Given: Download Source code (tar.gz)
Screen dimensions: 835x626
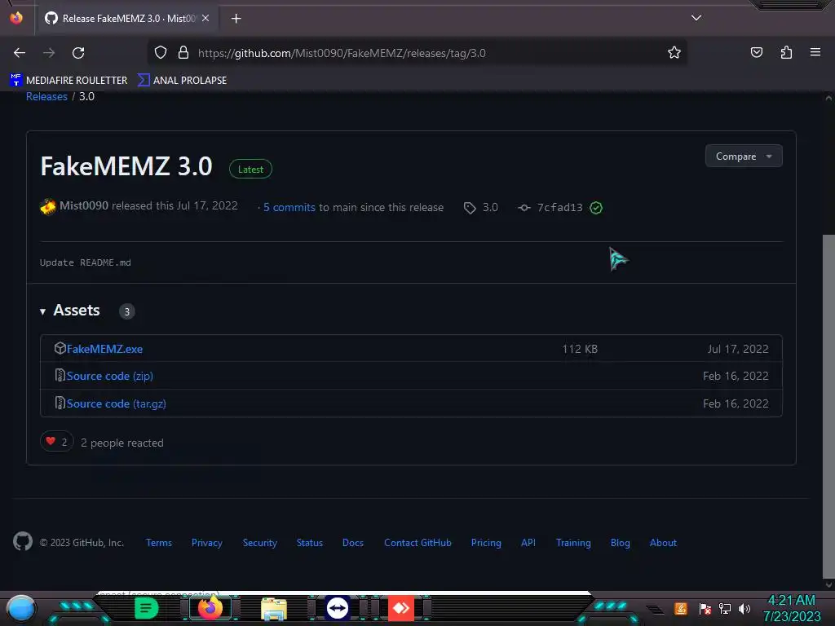Looking at the screenshot, I should pos(116,404).
